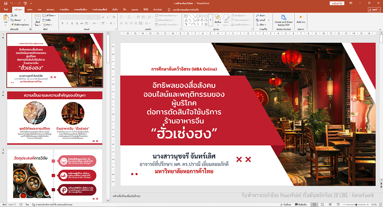Screen dimensions: 383x207
Task: Select slide 2 thumbnail in the slide panel
Action: click(x=55, y=118)
